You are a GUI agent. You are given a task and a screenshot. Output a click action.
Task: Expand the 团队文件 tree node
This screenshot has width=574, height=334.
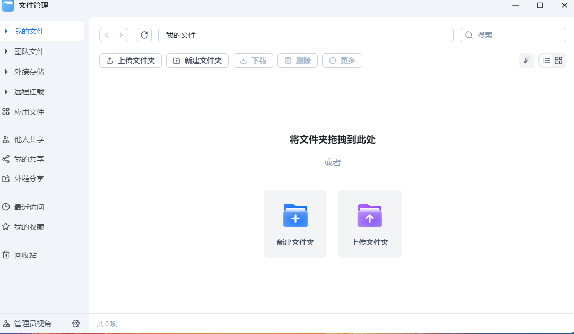[x=6, y=51]
